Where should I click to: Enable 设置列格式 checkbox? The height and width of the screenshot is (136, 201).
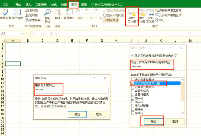coord(133,91)
